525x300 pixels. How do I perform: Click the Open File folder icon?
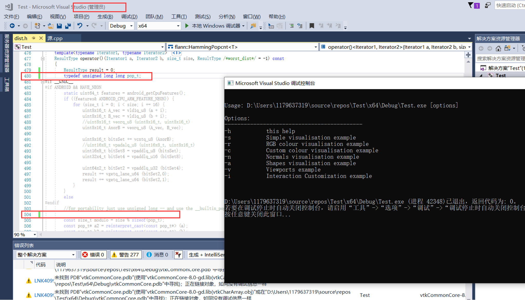(x=51, y=26)
